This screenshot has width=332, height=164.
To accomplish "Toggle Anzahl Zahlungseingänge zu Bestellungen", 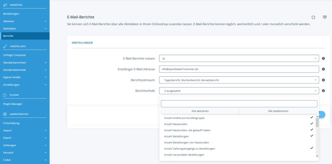I will [237, 148].
